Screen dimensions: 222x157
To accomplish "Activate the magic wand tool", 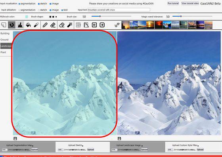I will tap(70, 25).
